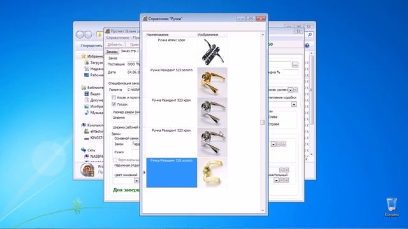This screenshot has height=229, width=408.
Task: Go back in the Explorer window
Action: pos(80,34)
